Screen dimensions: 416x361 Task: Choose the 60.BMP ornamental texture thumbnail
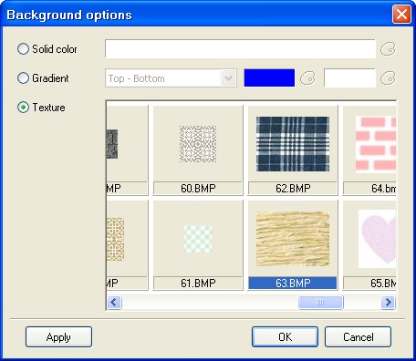pyautogui.click(x=198, y=144)
